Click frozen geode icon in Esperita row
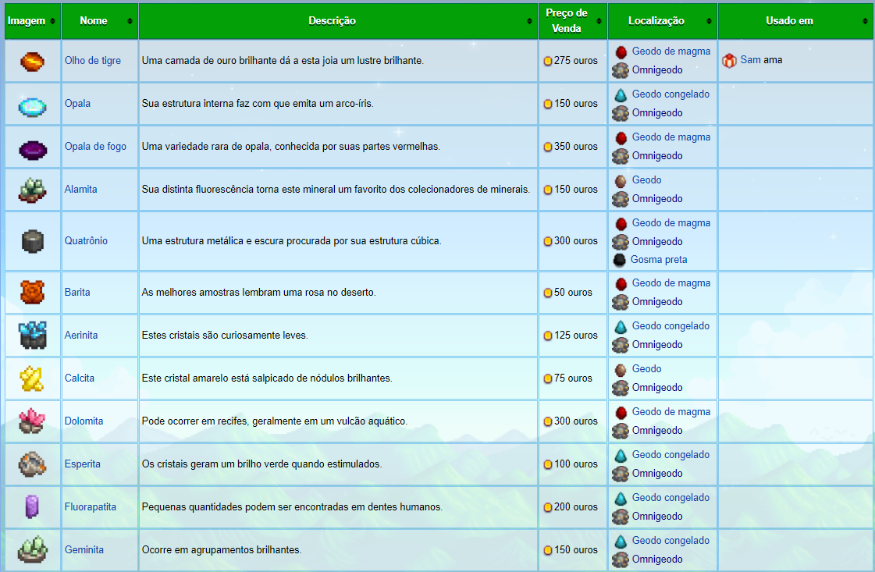 click(x=621, y=456)
